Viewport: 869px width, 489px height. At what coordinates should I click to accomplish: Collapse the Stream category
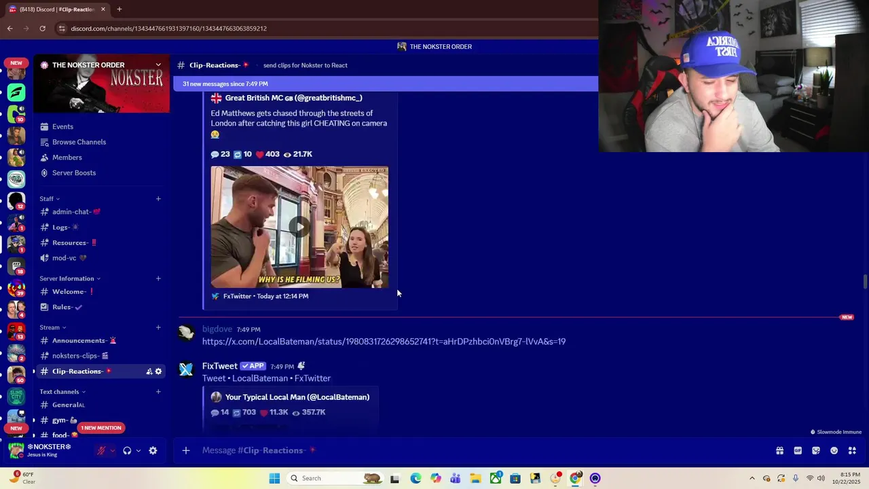click(53, 327)
